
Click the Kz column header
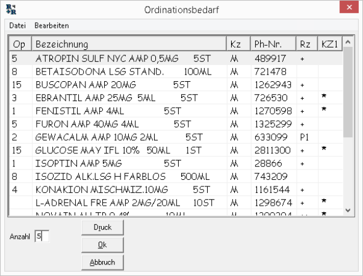[238, 44]
